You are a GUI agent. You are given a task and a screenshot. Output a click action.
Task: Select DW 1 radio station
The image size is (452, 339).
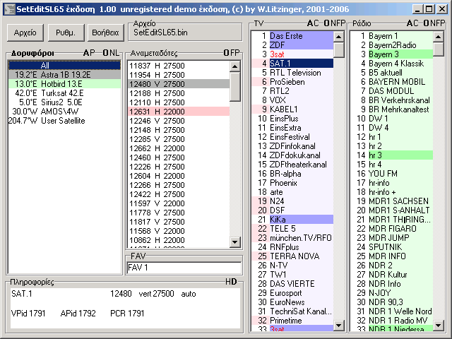tap(392, 119)
